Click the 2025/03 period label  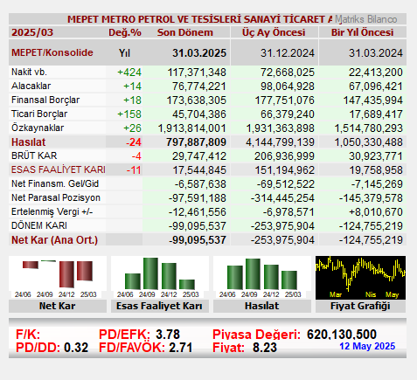tap(32, 32)
